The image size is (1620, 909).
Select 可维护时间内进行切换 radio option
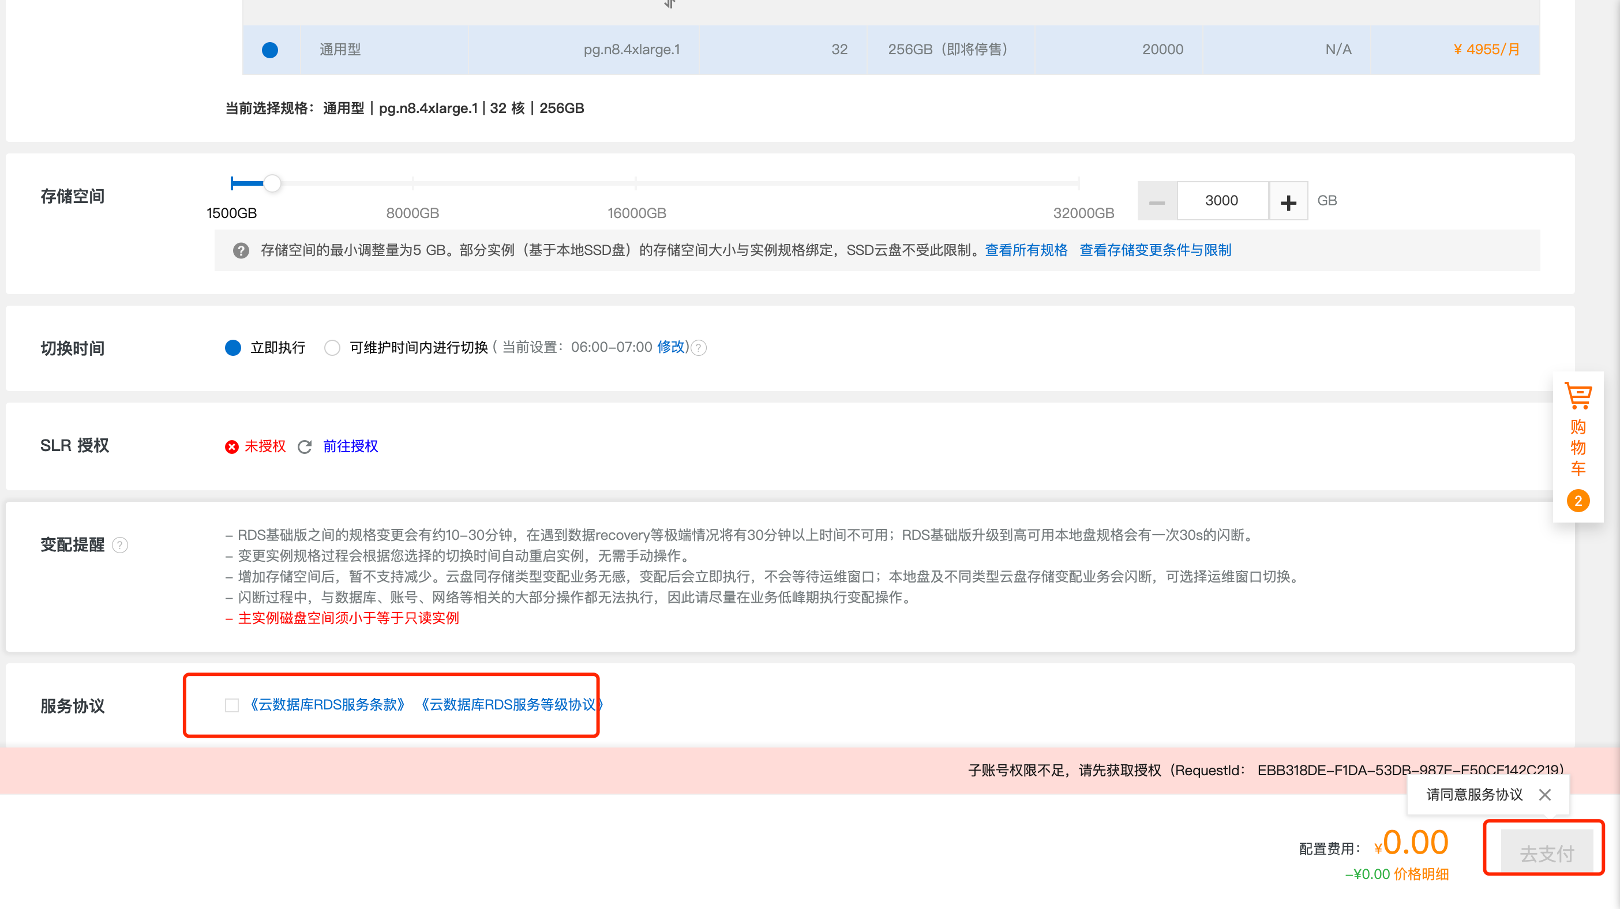[332, 348]
